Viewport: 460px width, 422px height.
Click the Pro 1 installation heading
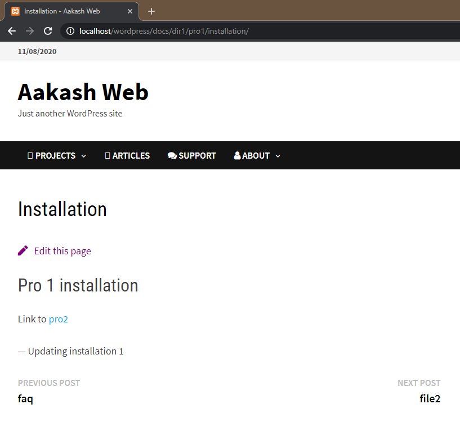[78, 285]
